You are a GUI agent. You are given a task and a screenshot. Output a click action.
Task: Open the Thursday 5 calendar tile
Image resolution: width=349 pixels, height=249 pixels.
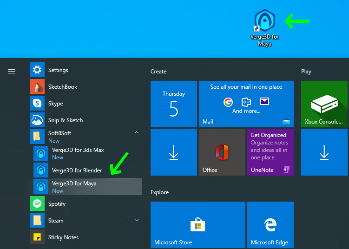(x=174, y=104)
